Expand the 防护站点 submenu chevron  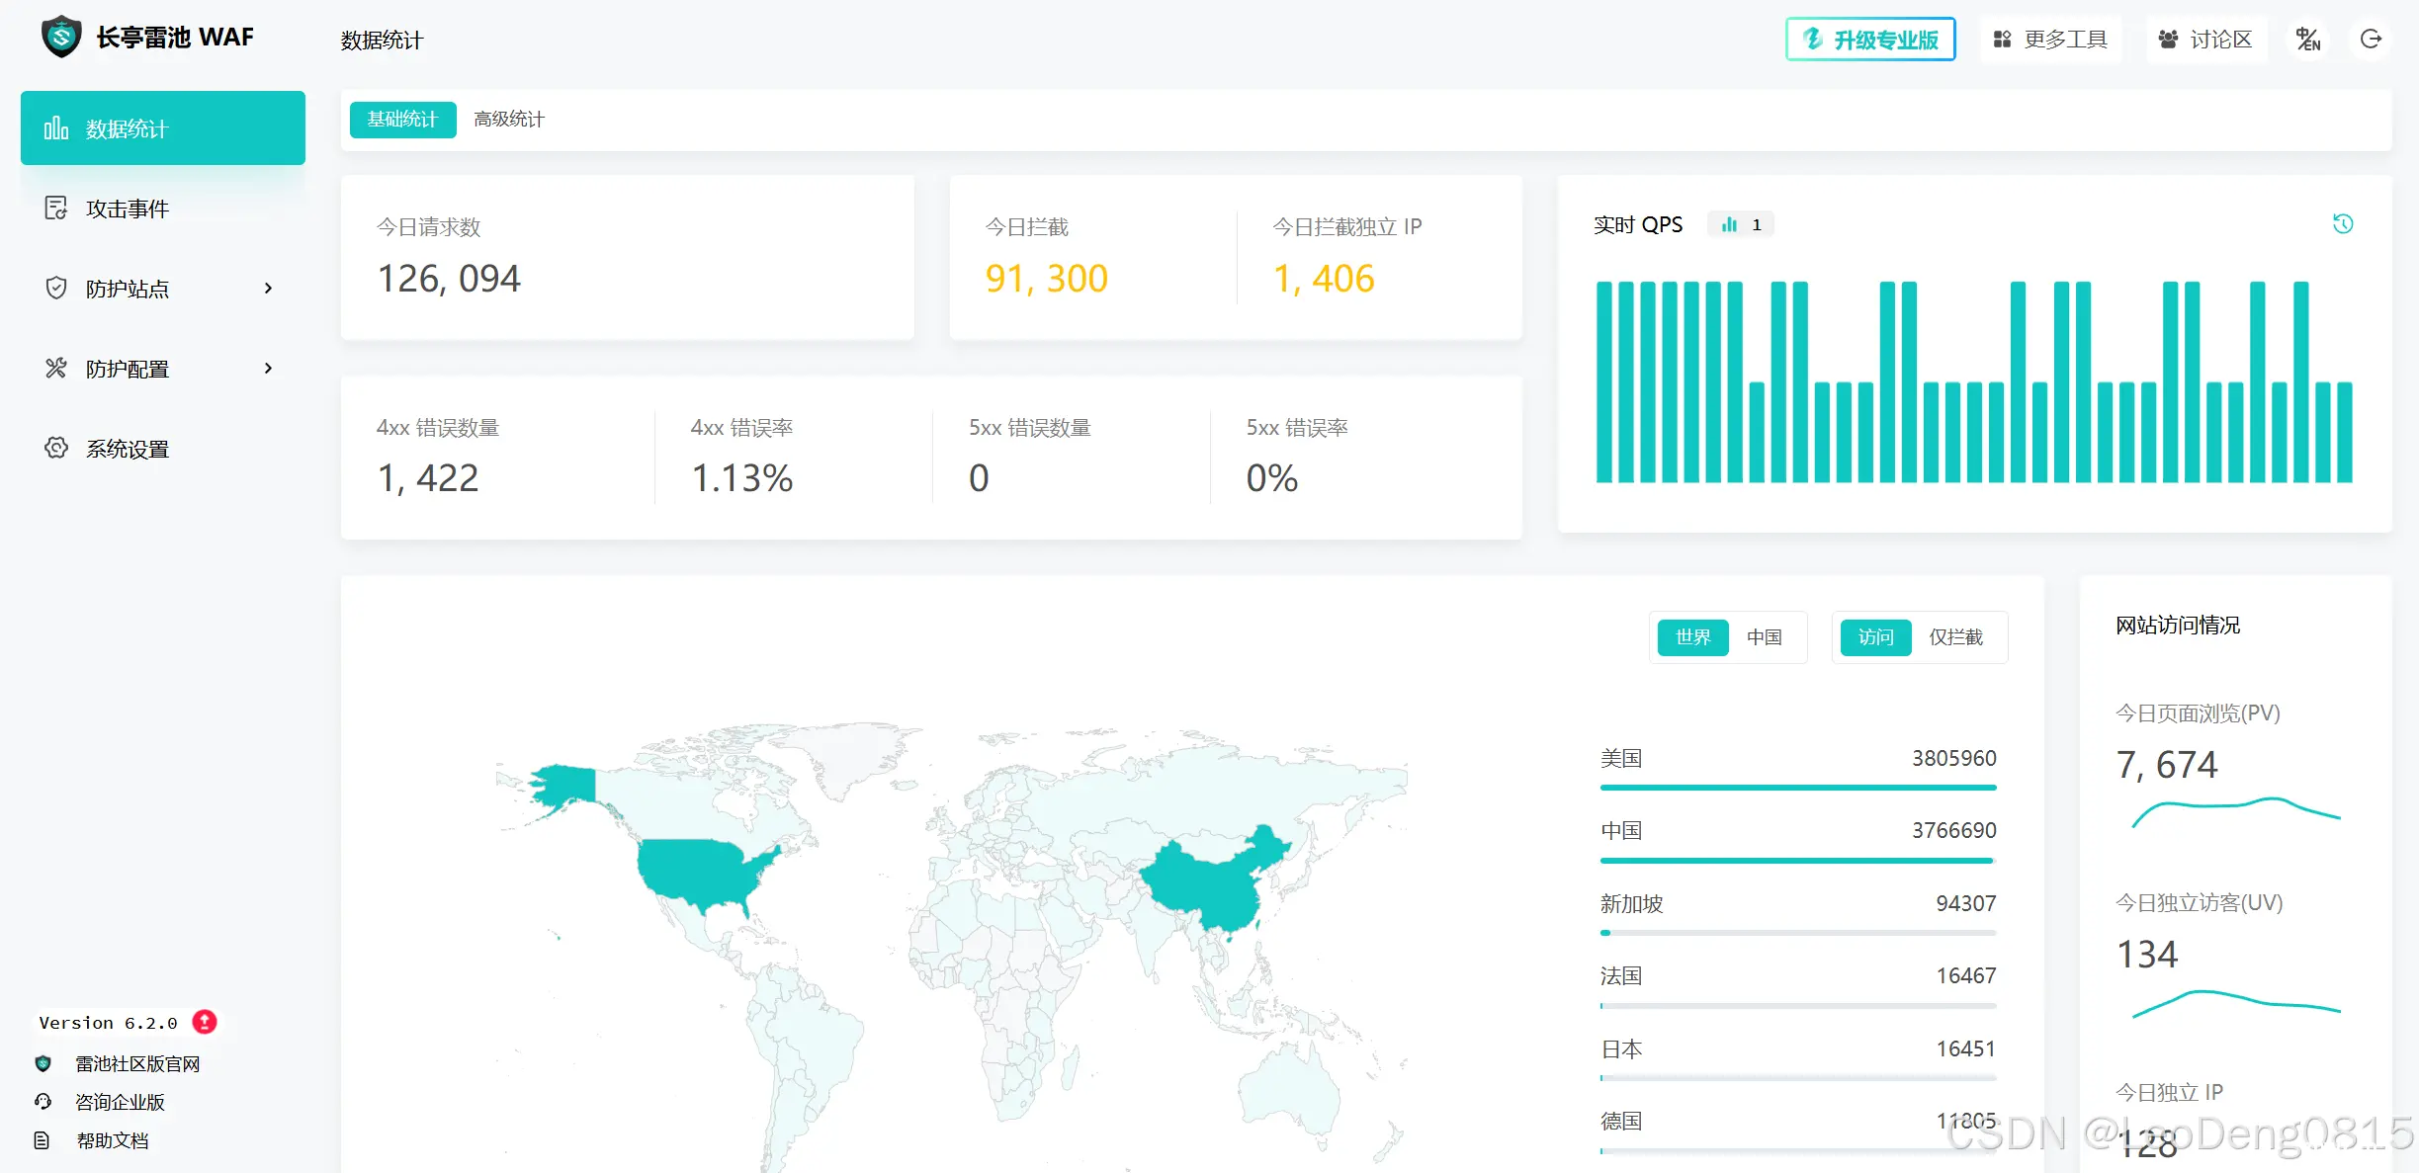coord(268,289)
